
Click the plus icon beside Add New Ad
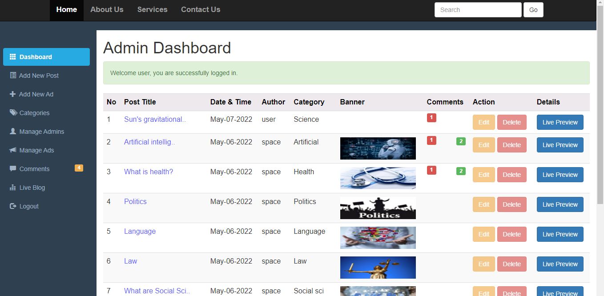point(12,94)
